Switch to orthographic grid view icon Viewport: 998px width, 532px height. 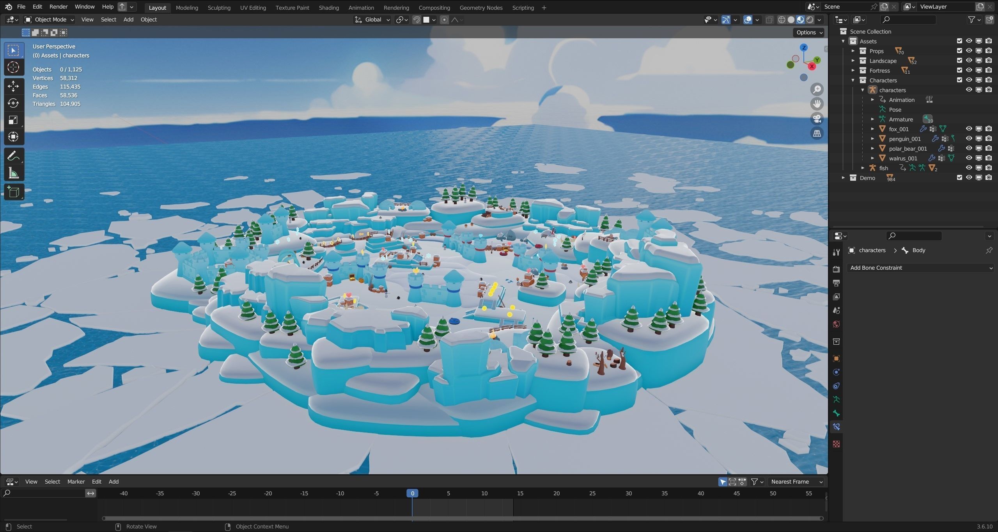[817, 133]
